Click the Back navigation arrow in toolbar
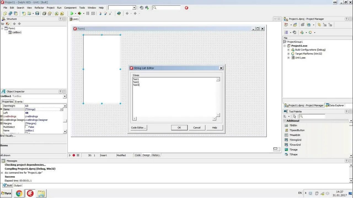 pyautogui.click(x=127, y=13)
